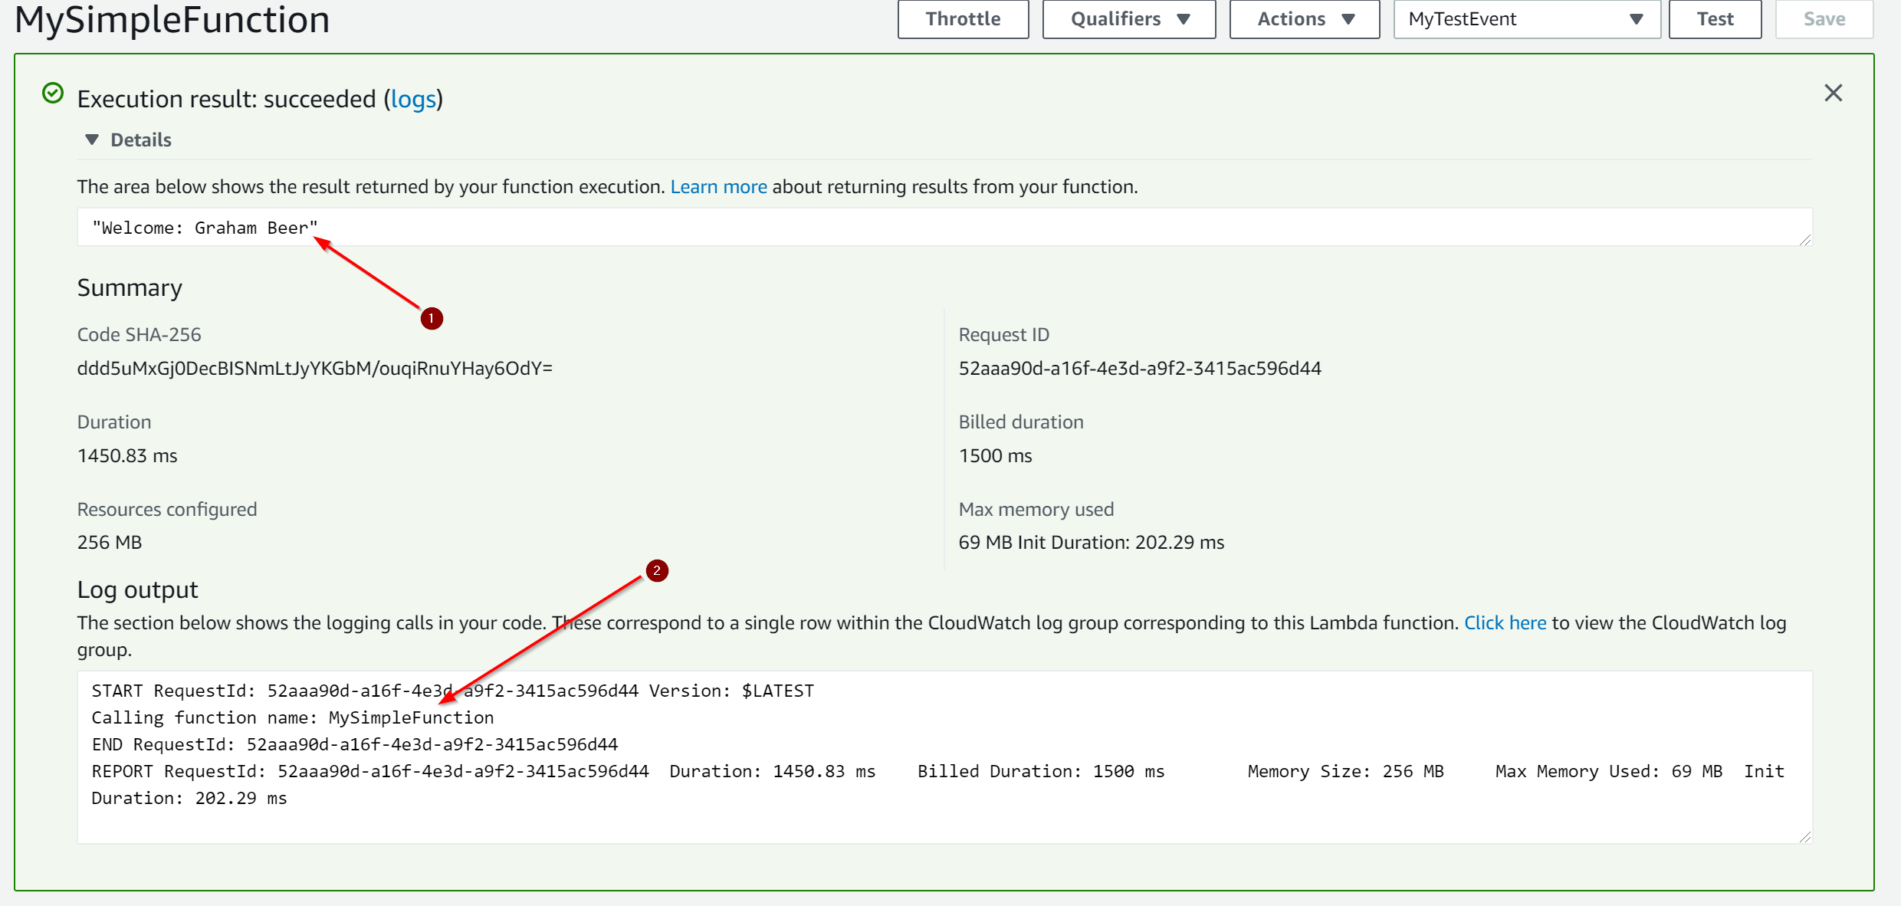1901x906 pixels.
Task: Click the Throttle button
Action: (963, 19)
